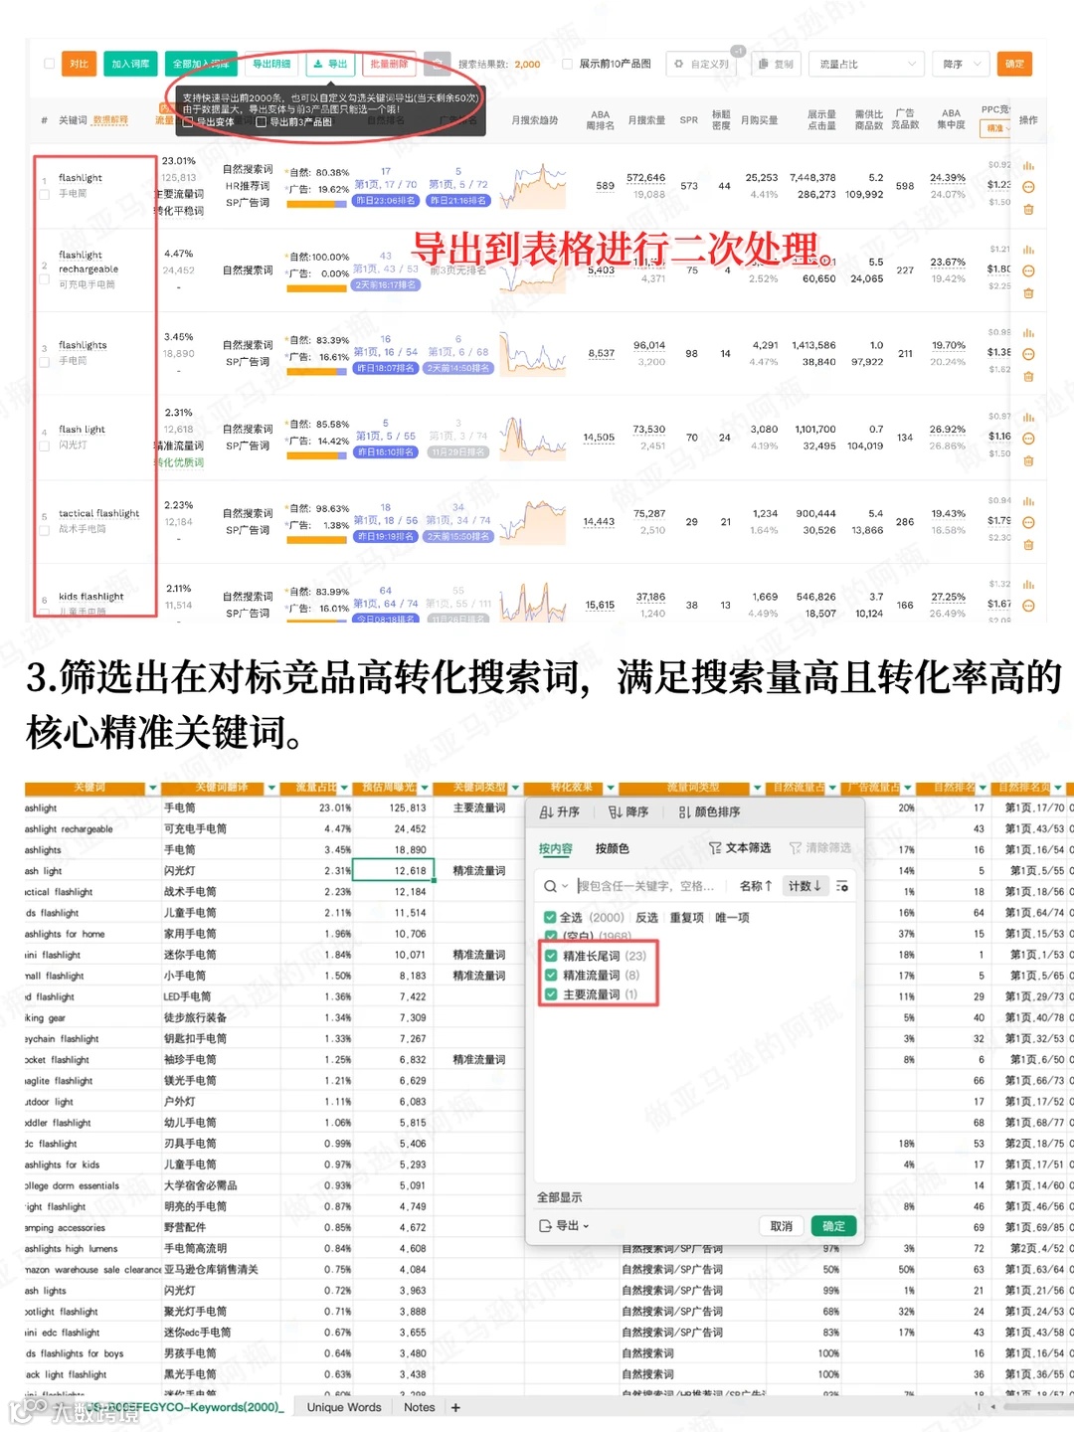
Task: Uncheck the 主要流量词 (1) checkbox
Action: [551, 994]
